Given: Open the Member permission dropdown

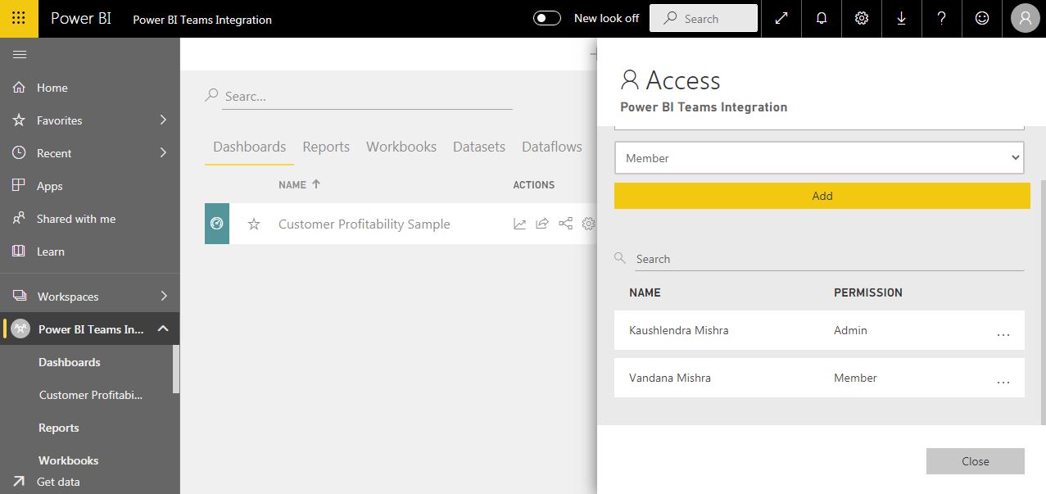Looking at the screenshot, I should [x=819, y=157].
